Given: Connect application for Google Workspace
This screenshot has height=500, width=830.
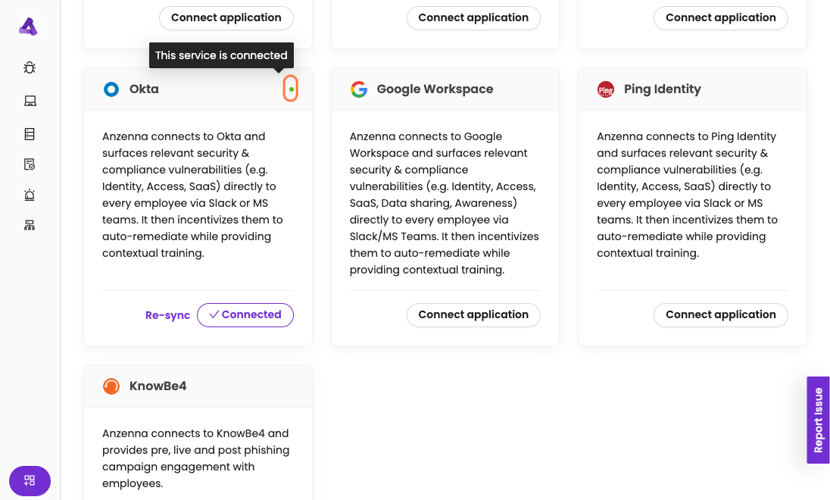Looking at the screenshot, I should coord(473,315).
